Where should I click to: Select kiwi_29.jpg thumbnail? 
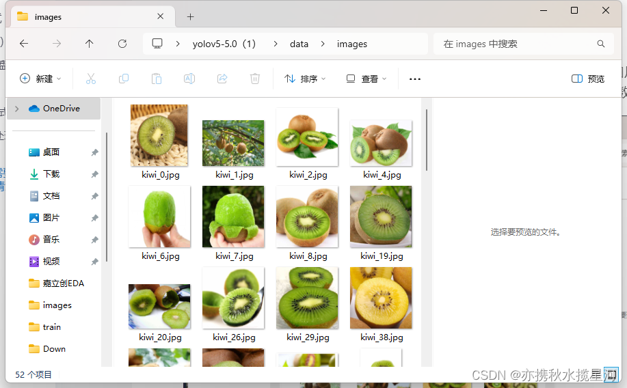pos(307,298)
